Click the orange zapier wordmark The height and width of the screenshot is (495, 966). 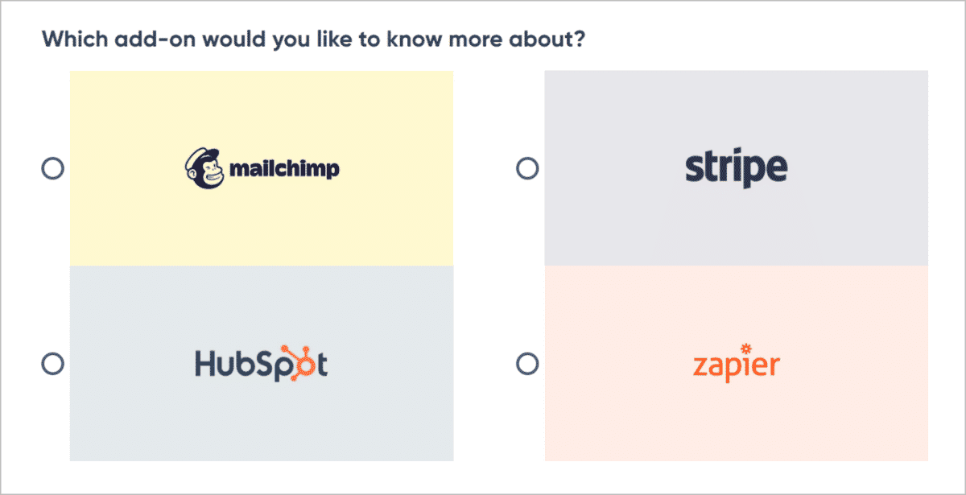click(735, 366)
